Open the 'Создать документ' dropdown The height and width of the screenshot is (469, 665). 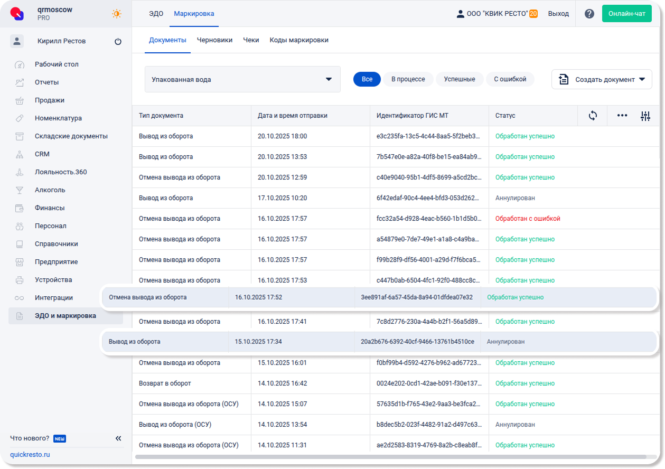(x=602, y=79)
